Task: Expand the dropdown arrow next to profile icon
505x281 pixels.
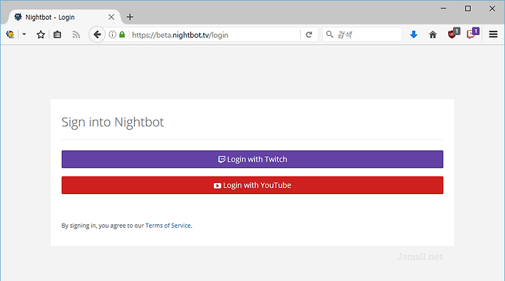Action: [24, 34]
